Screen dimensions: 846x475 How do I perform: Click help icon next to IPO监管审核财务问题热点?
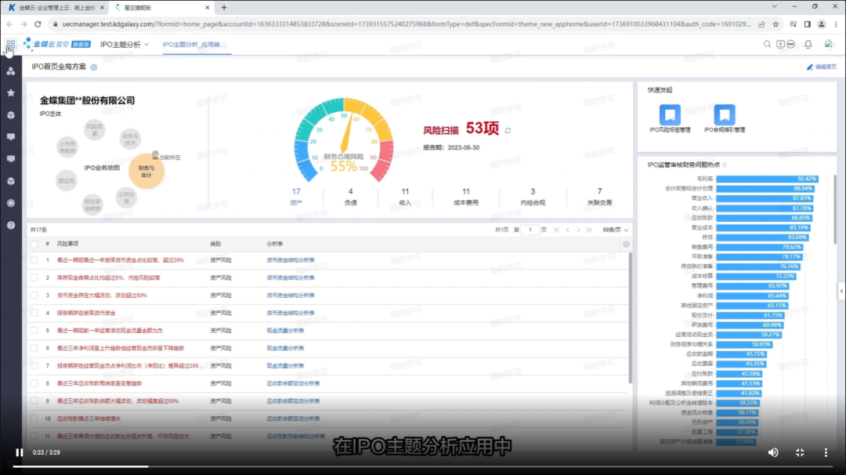click(x=725, y=165)
